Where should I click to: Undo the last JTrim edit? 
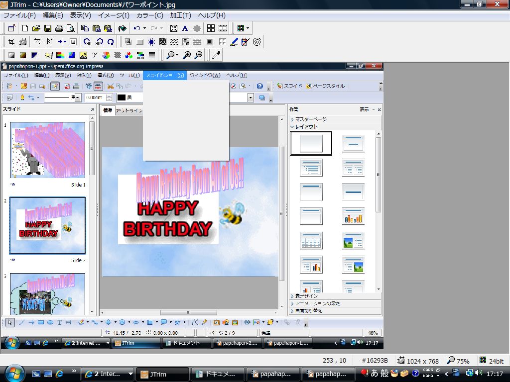tap(137, 28)
